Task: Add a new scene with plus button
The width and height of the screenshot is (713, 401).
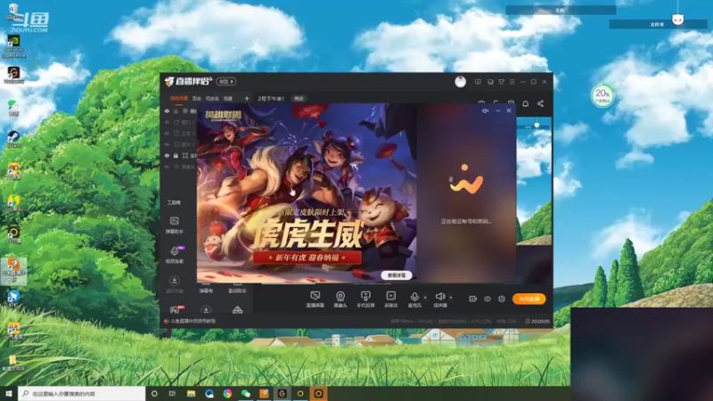Action: 247,98
